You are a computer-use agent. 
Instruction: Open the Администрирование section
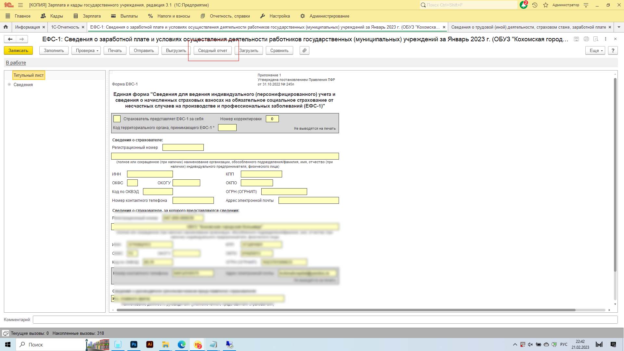click(x=325, y=16)
